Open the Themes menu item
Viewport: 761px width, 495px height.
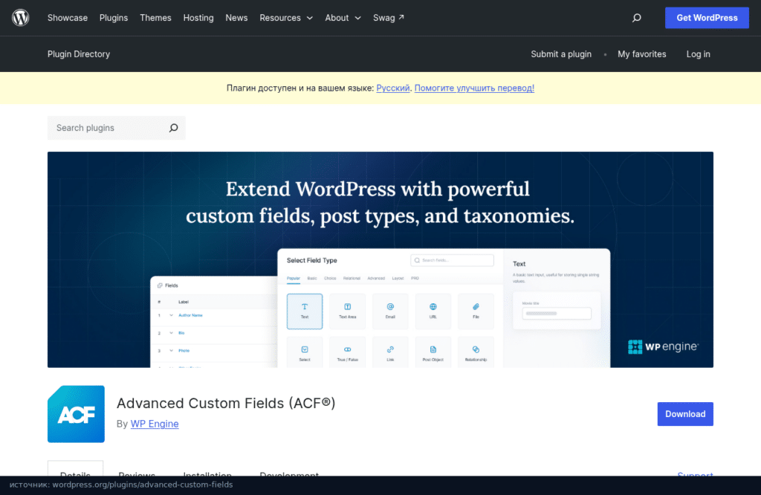[x=155, y=18]
